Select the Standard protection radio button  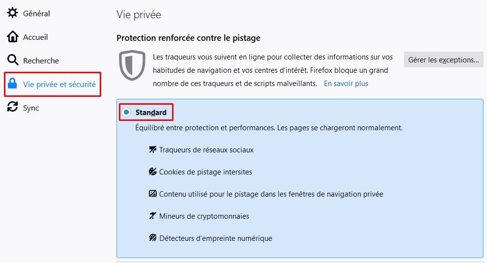tap(127, 113)
